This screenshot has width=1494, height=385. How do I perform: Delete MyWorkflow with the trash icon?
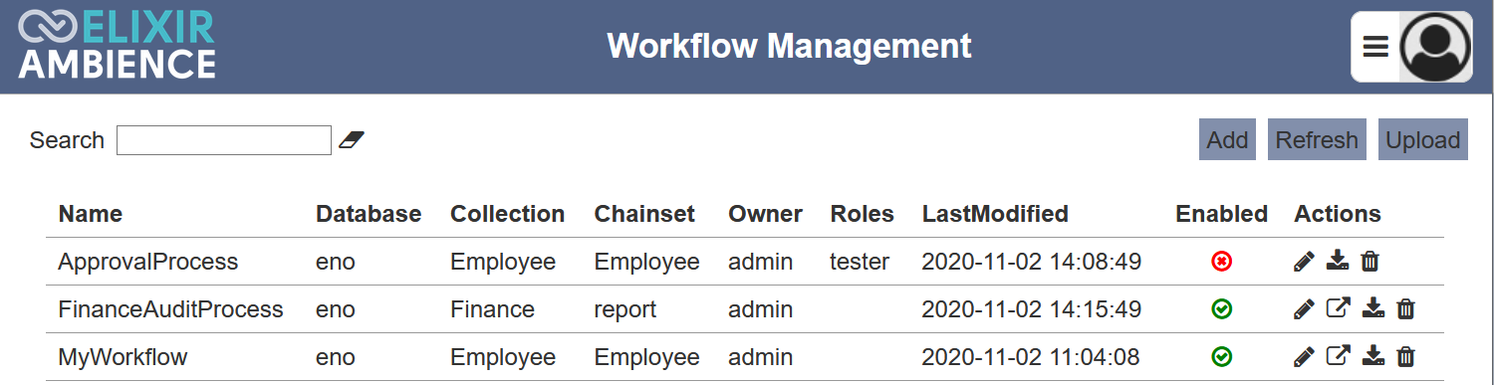[1405, 356]
